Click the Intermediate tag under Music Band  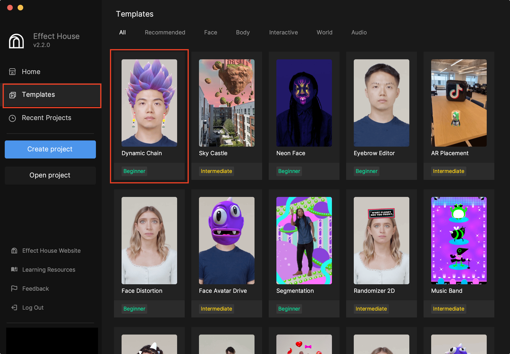coord(449,309)
